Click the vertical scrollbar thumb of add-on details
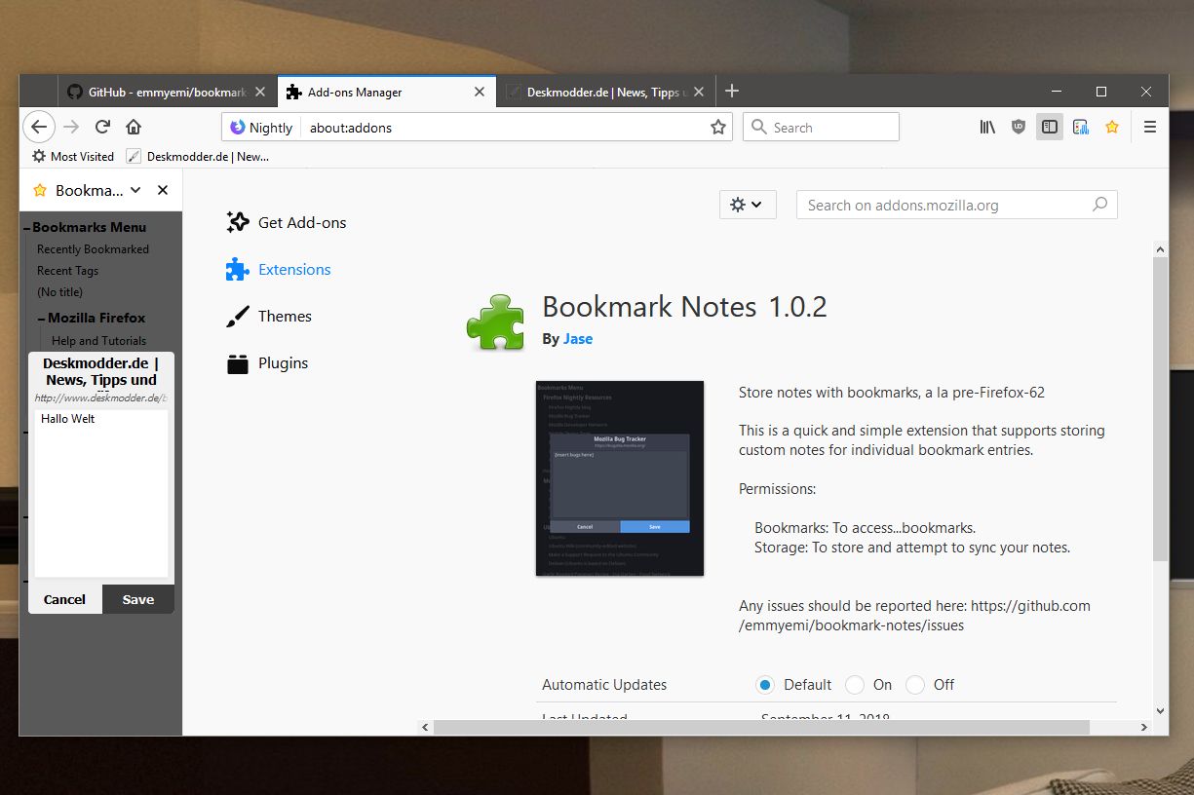Viewport: 1194px width, 795px height. coord(1160,409)
